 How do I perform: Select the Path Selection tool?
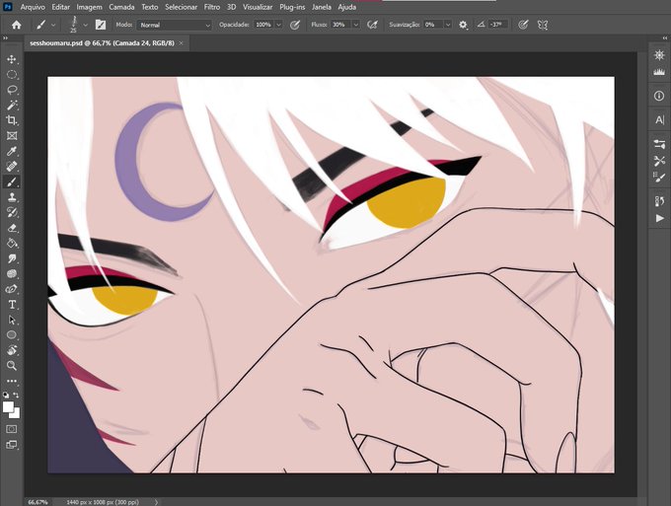click(12, 320)
